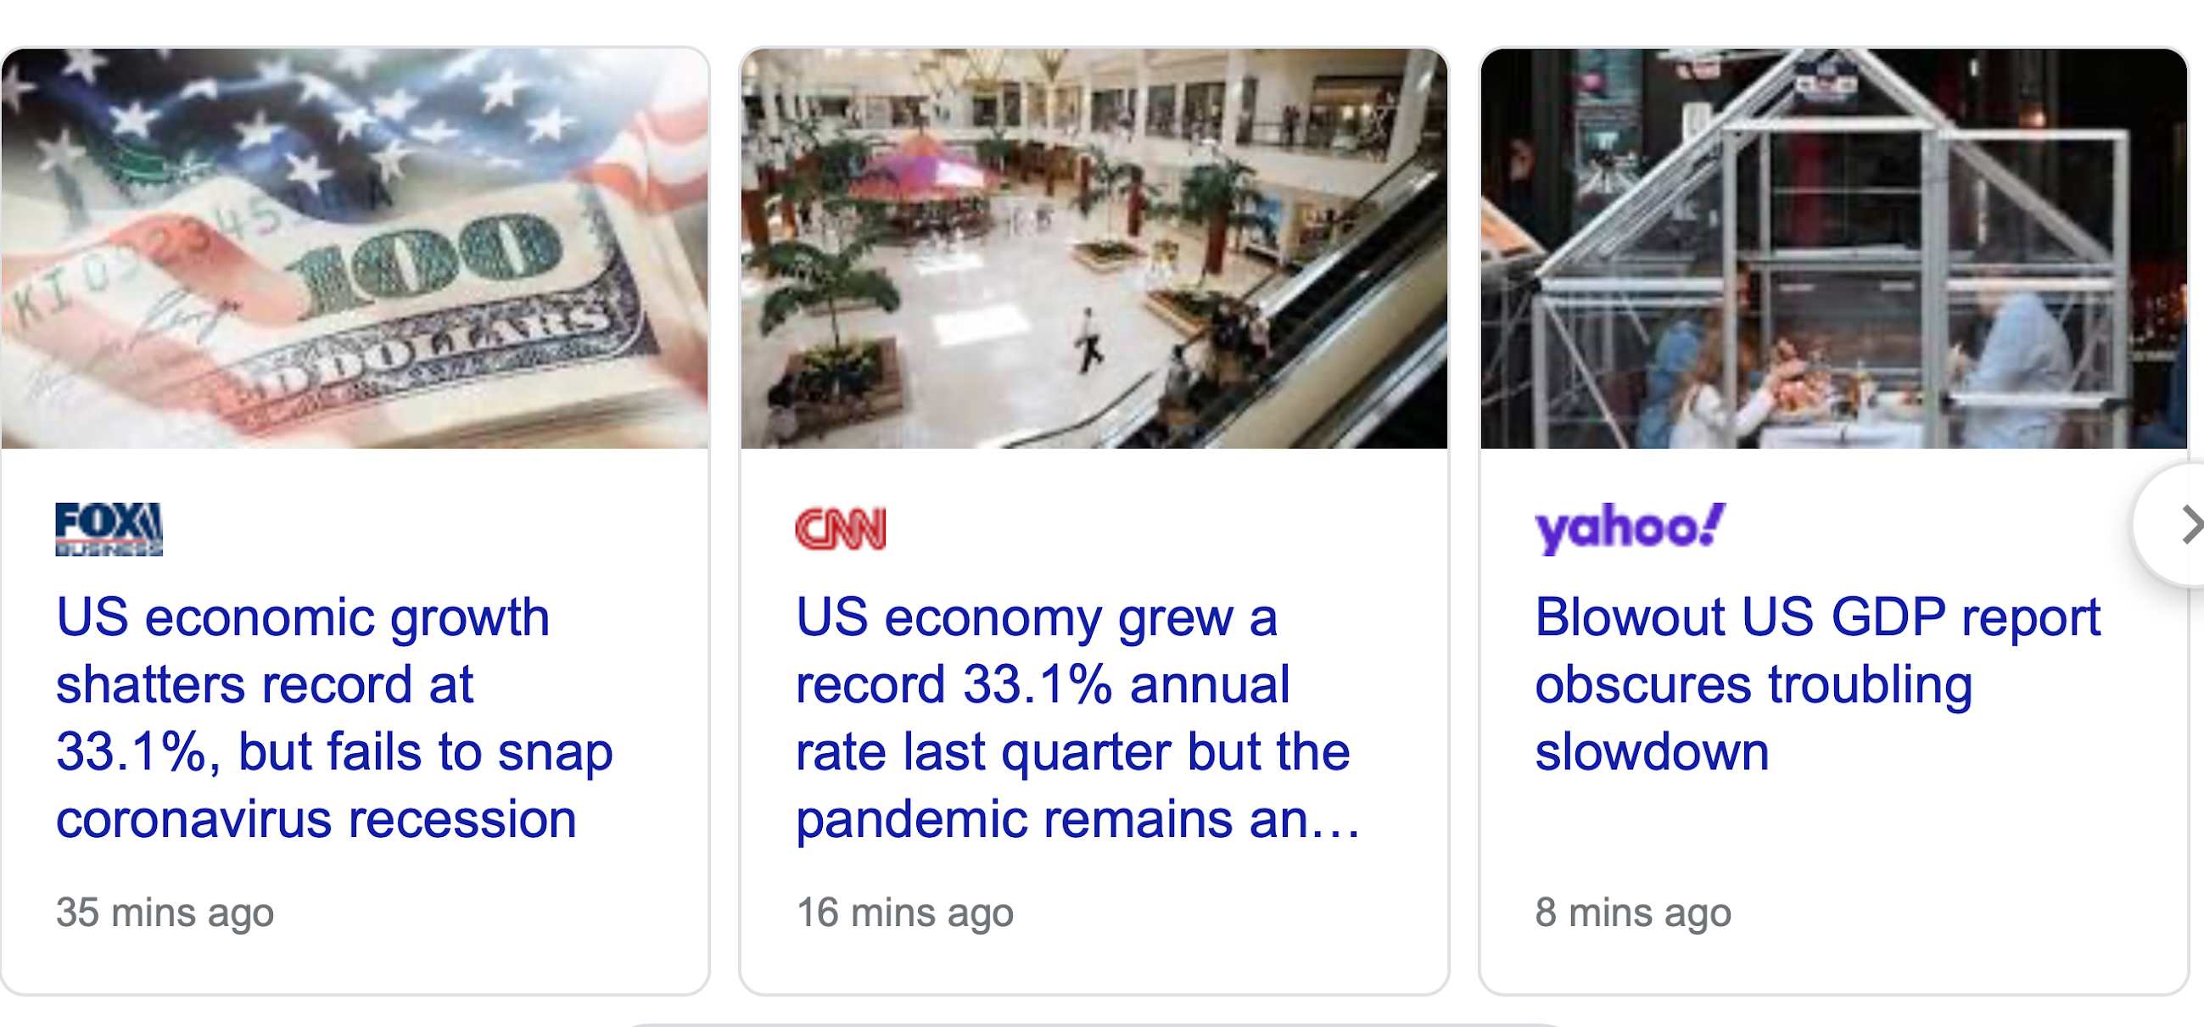Click the red CNN logo
The height and width of the screenshot is (1027, 2204).
tap(840, 528)
